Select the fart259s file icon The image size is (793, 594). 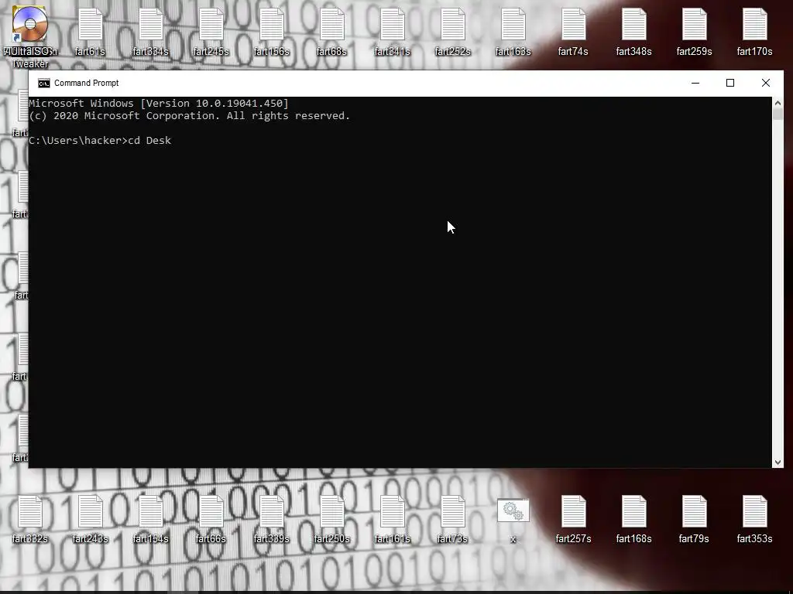click(695, 24)
